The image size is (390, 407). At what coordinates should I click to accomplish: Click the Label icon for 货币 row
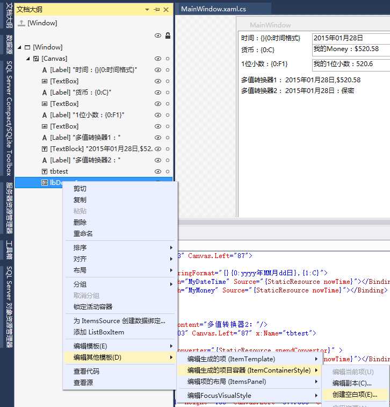[x=45, y=92]
